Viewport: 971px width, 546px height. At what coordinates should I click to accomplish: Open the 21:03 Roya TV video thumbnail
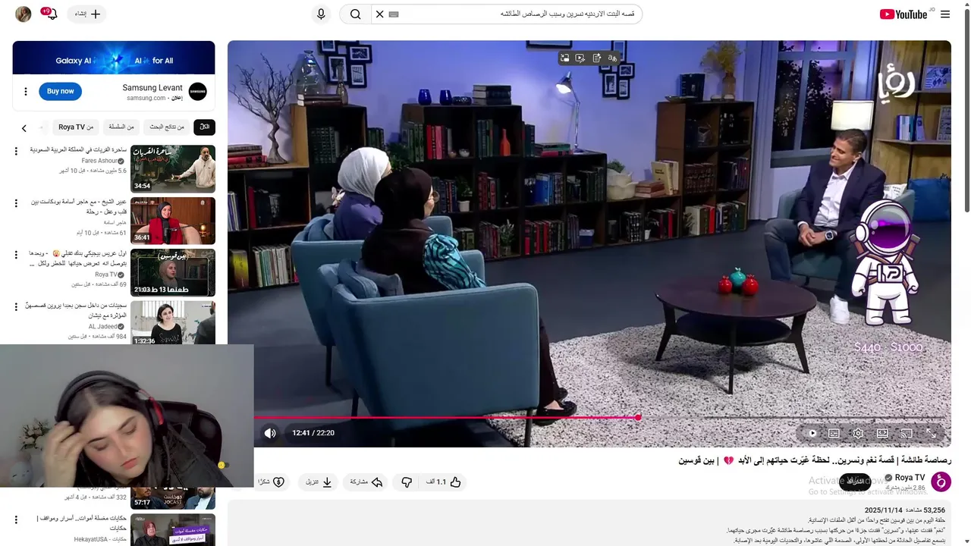(173, 273)
